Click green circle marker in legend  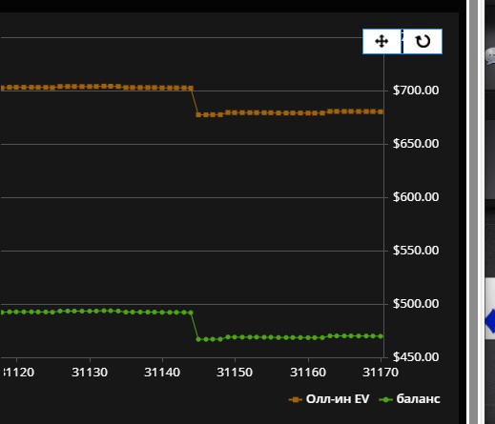point(386,399)
